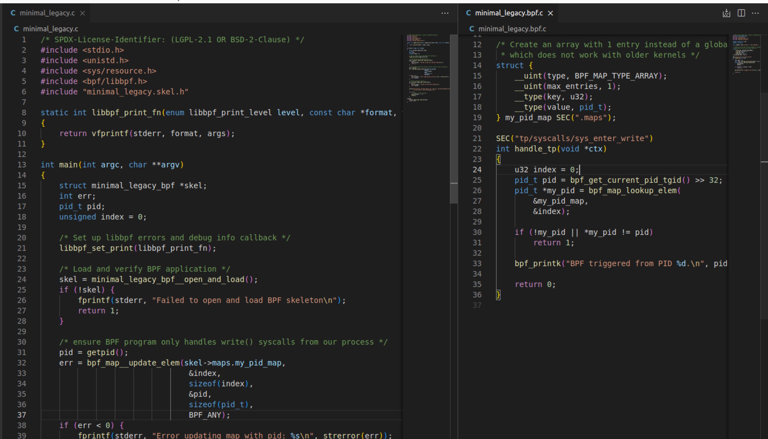Click the minimal_legacy.bpf.c breadcrumb
This screenshot has width=768, height=439.
pyautogui.click(x=512, y=29)
